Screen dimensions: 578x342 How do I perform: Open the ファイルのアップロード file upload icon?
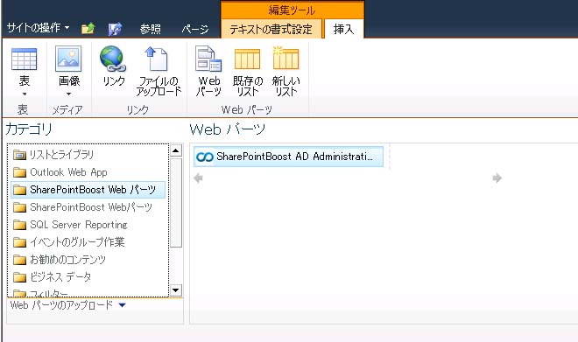158,59
